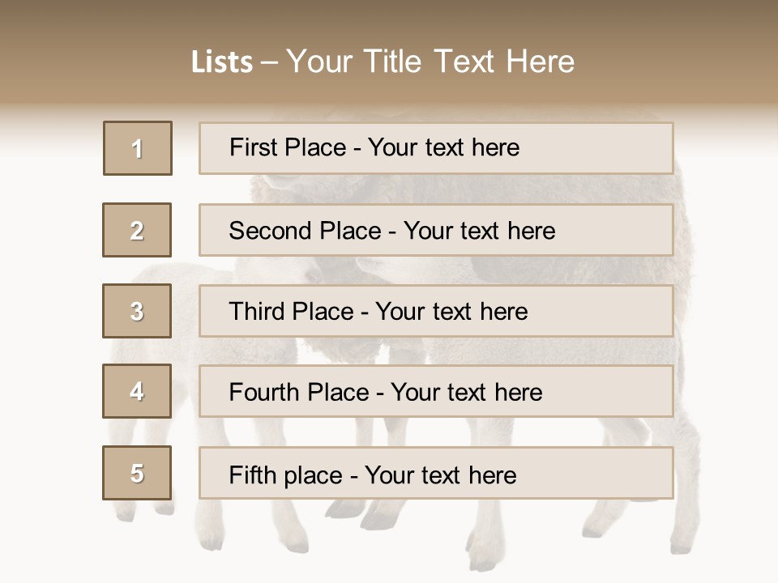Click the words 'Your Title Text Here'
Image resolution: width=778 pixels, height=583 pixels.
coord(430,62)
